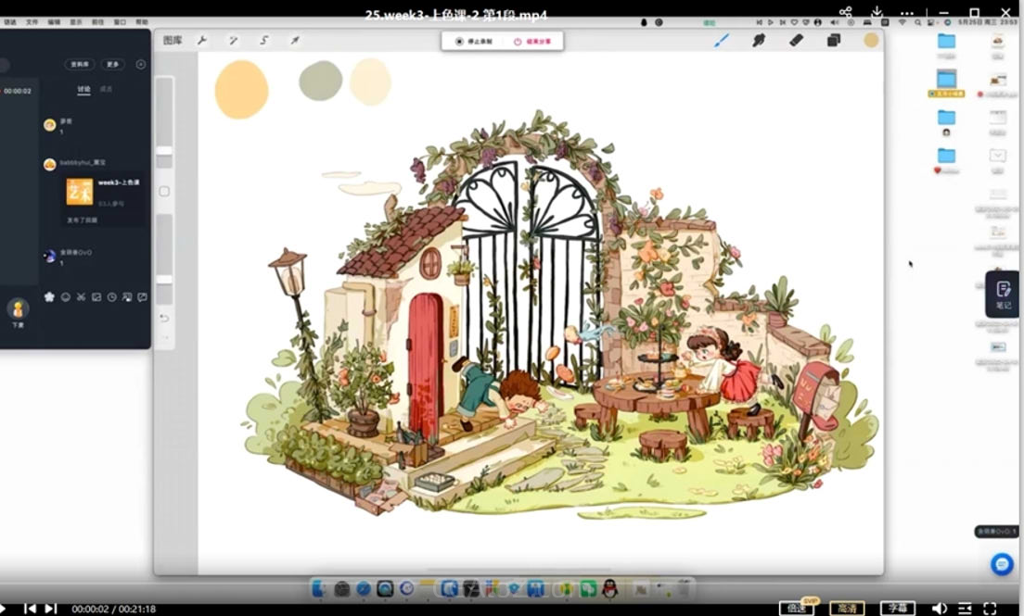Select the Brush tool in Procreate

click(722, 40)
